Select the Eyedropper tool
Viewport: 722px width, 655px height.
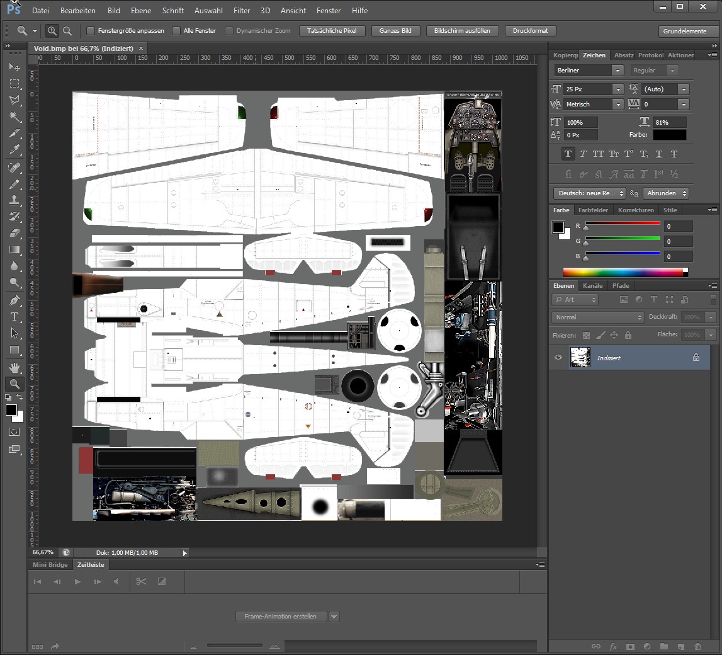(x=14, y=150)
